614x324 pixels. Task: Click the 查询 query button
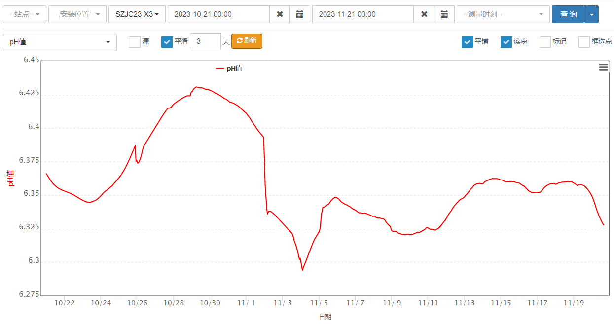click(568, 14)
